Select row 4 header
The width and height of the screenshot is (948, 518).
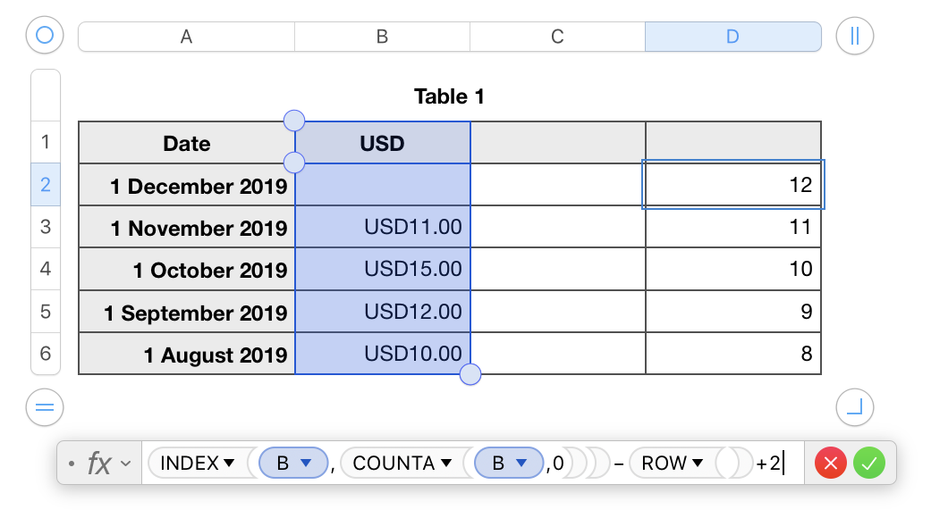[46, 269]
